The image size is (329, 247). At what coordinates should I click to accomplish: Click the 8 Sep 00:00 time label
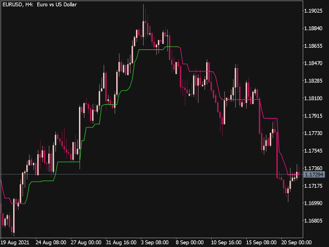pos(190,243)
